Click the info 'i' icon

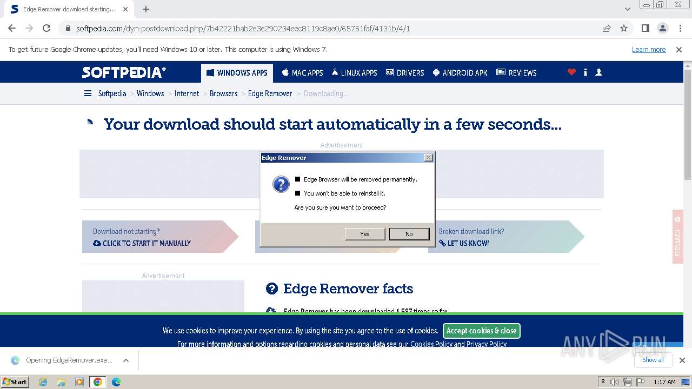585,72
